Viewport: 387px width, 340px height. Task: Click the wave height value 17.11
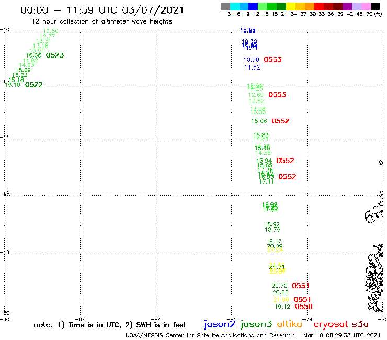click(x=266, y=182)
